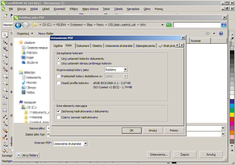Refresh the folder path in file dialog

[x=169, y=25]
